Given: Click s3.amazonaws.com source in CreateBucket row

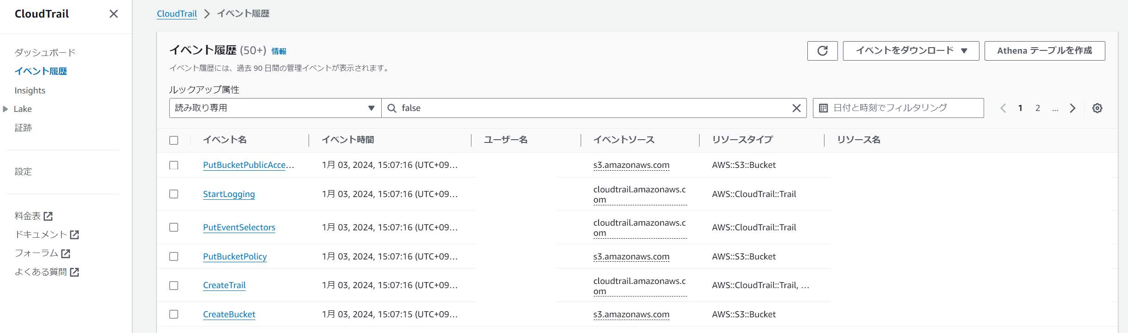Looking at the screenshot, I should 632,314.
